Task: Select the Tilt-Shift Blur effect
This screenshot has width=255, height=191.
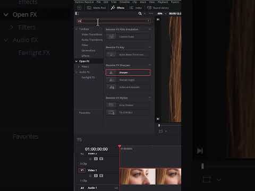Action: coord(128,112)
